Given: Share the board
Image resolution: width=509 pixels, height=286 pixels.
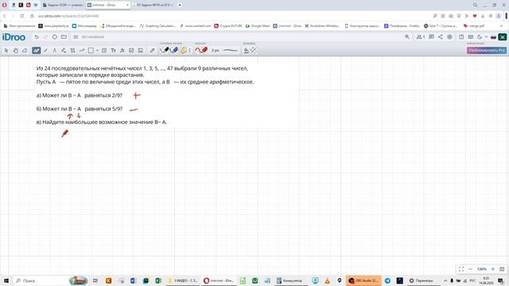Looking at the screenshot, I should 440,37.
